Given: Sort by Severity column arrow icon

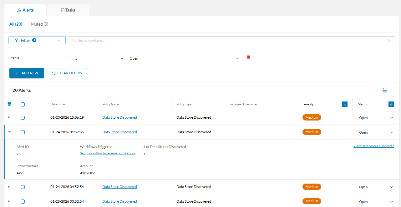Looking at the screenshot, I should point(345,104).
